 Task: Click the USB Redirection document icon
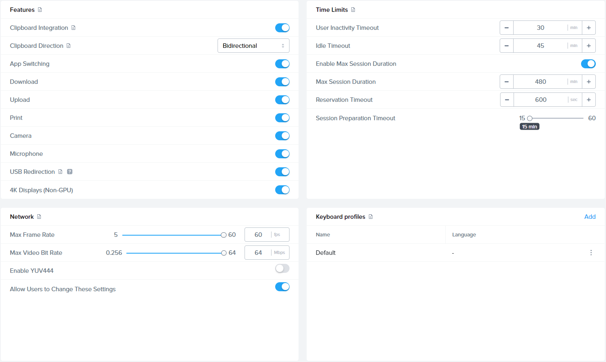61,172
